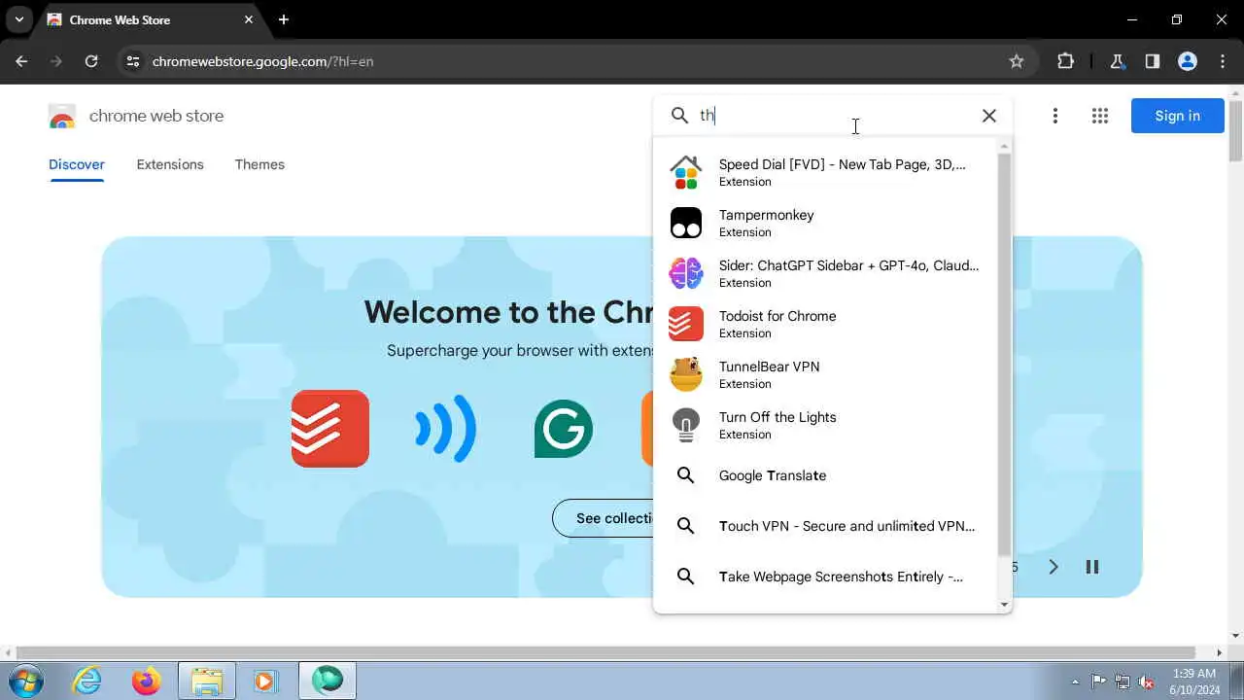
Task: Click the See collection button
Action: [603, 518]
